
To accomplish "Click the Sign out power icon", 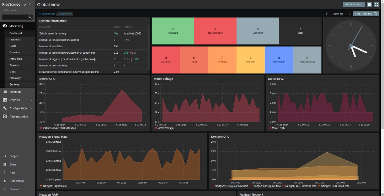I will [5, 189].
